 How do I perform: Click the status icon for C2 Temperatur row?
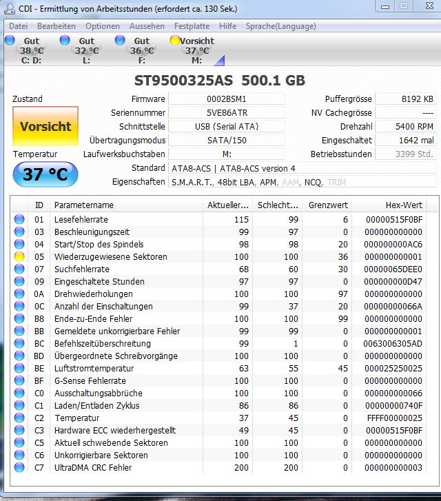pos(19,418)
